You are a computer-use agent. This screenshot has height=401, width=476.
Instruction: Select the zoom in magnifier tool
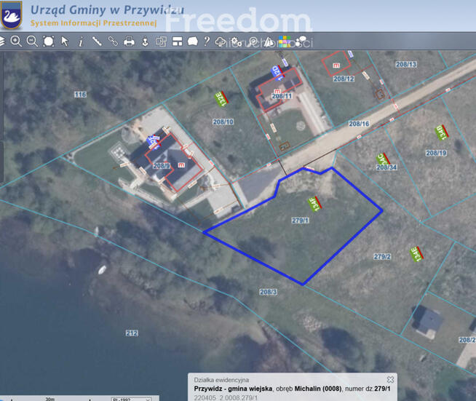click(16, 41)
